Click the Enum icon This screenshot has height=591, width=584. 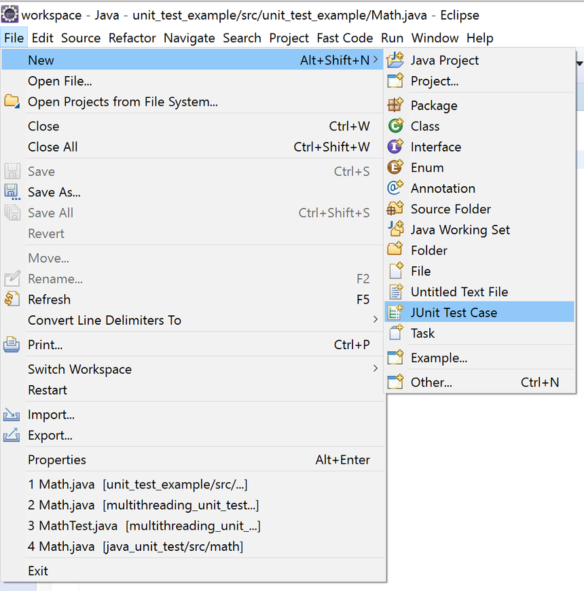point(395,167)
